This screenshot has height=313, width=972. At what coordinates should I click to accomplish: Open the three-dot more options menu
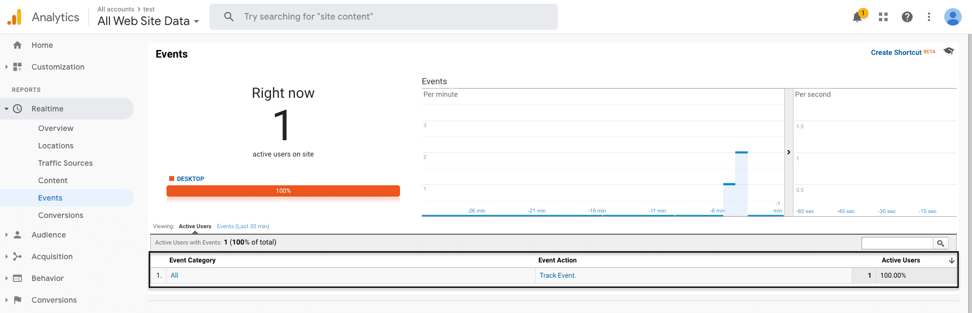pos(929,17)
